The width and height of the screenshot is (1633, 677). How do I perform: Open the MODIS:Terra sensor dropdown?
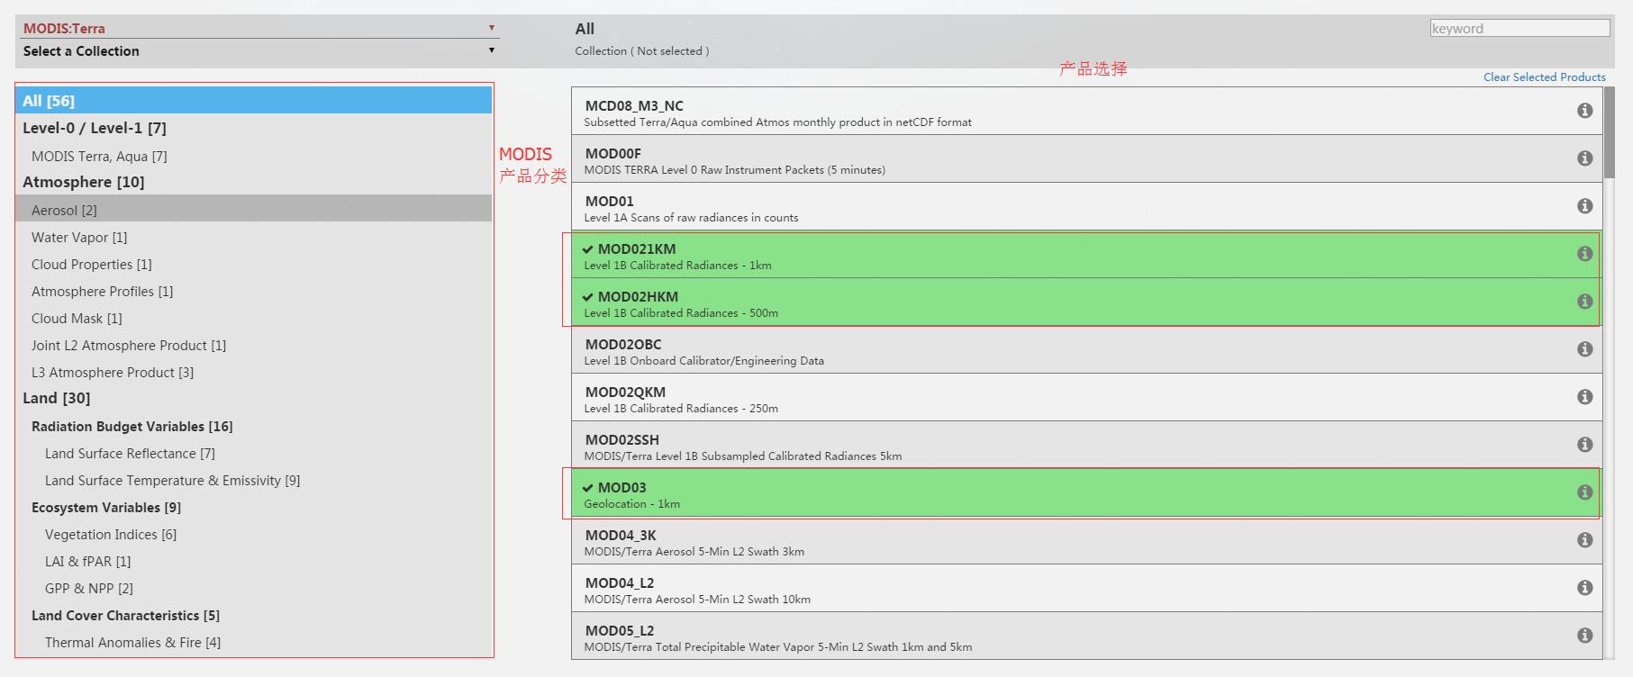(259, 28)
